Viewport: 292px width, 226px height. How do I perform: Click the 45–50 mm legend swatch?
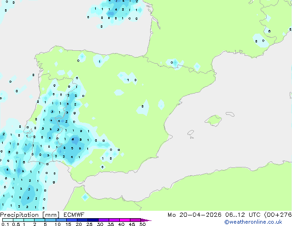135,220
